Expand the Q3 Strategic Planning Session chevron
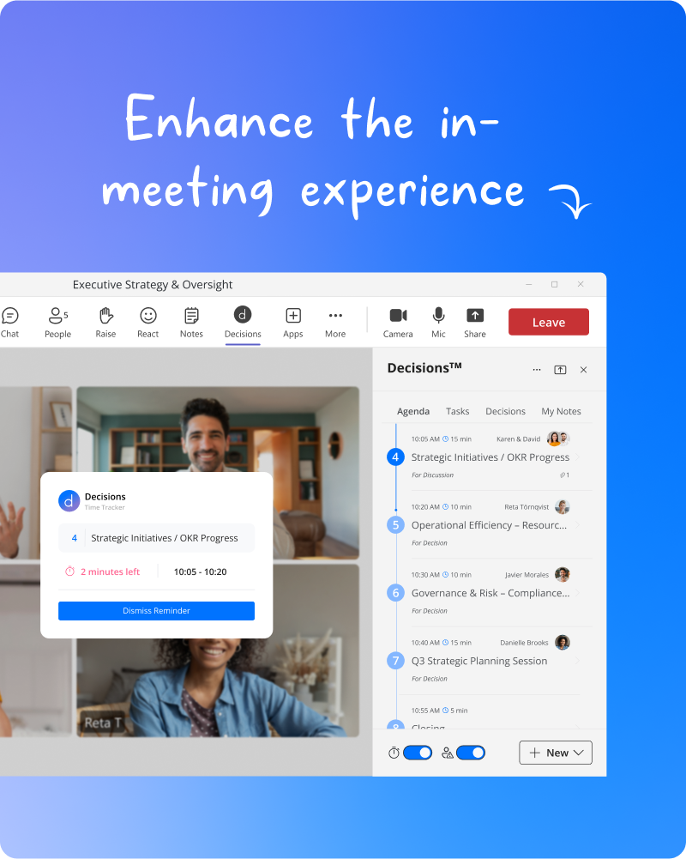This screenshot has width=686, height=859. tap(578, 661)
